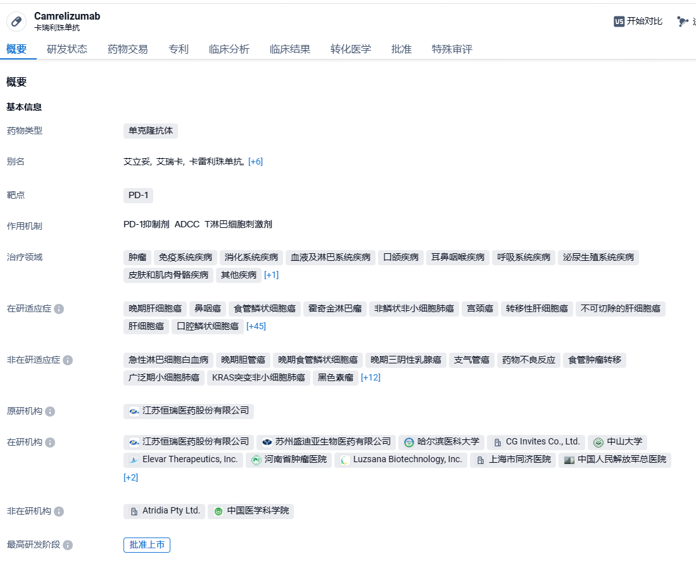The width and height of the screenshot is (696, 566).
Task: Expand +2 more active organizations
Action: (x=130, y=478)
